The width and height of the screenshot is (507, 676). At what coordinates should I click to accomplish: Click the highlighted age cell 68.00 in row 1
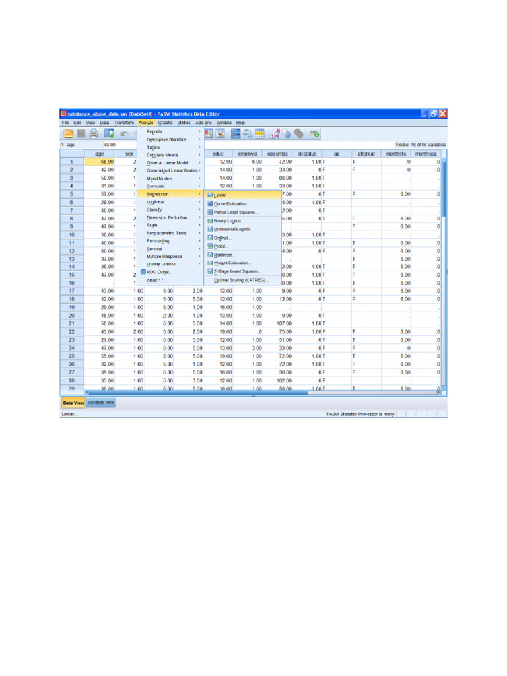click(100, 162)
